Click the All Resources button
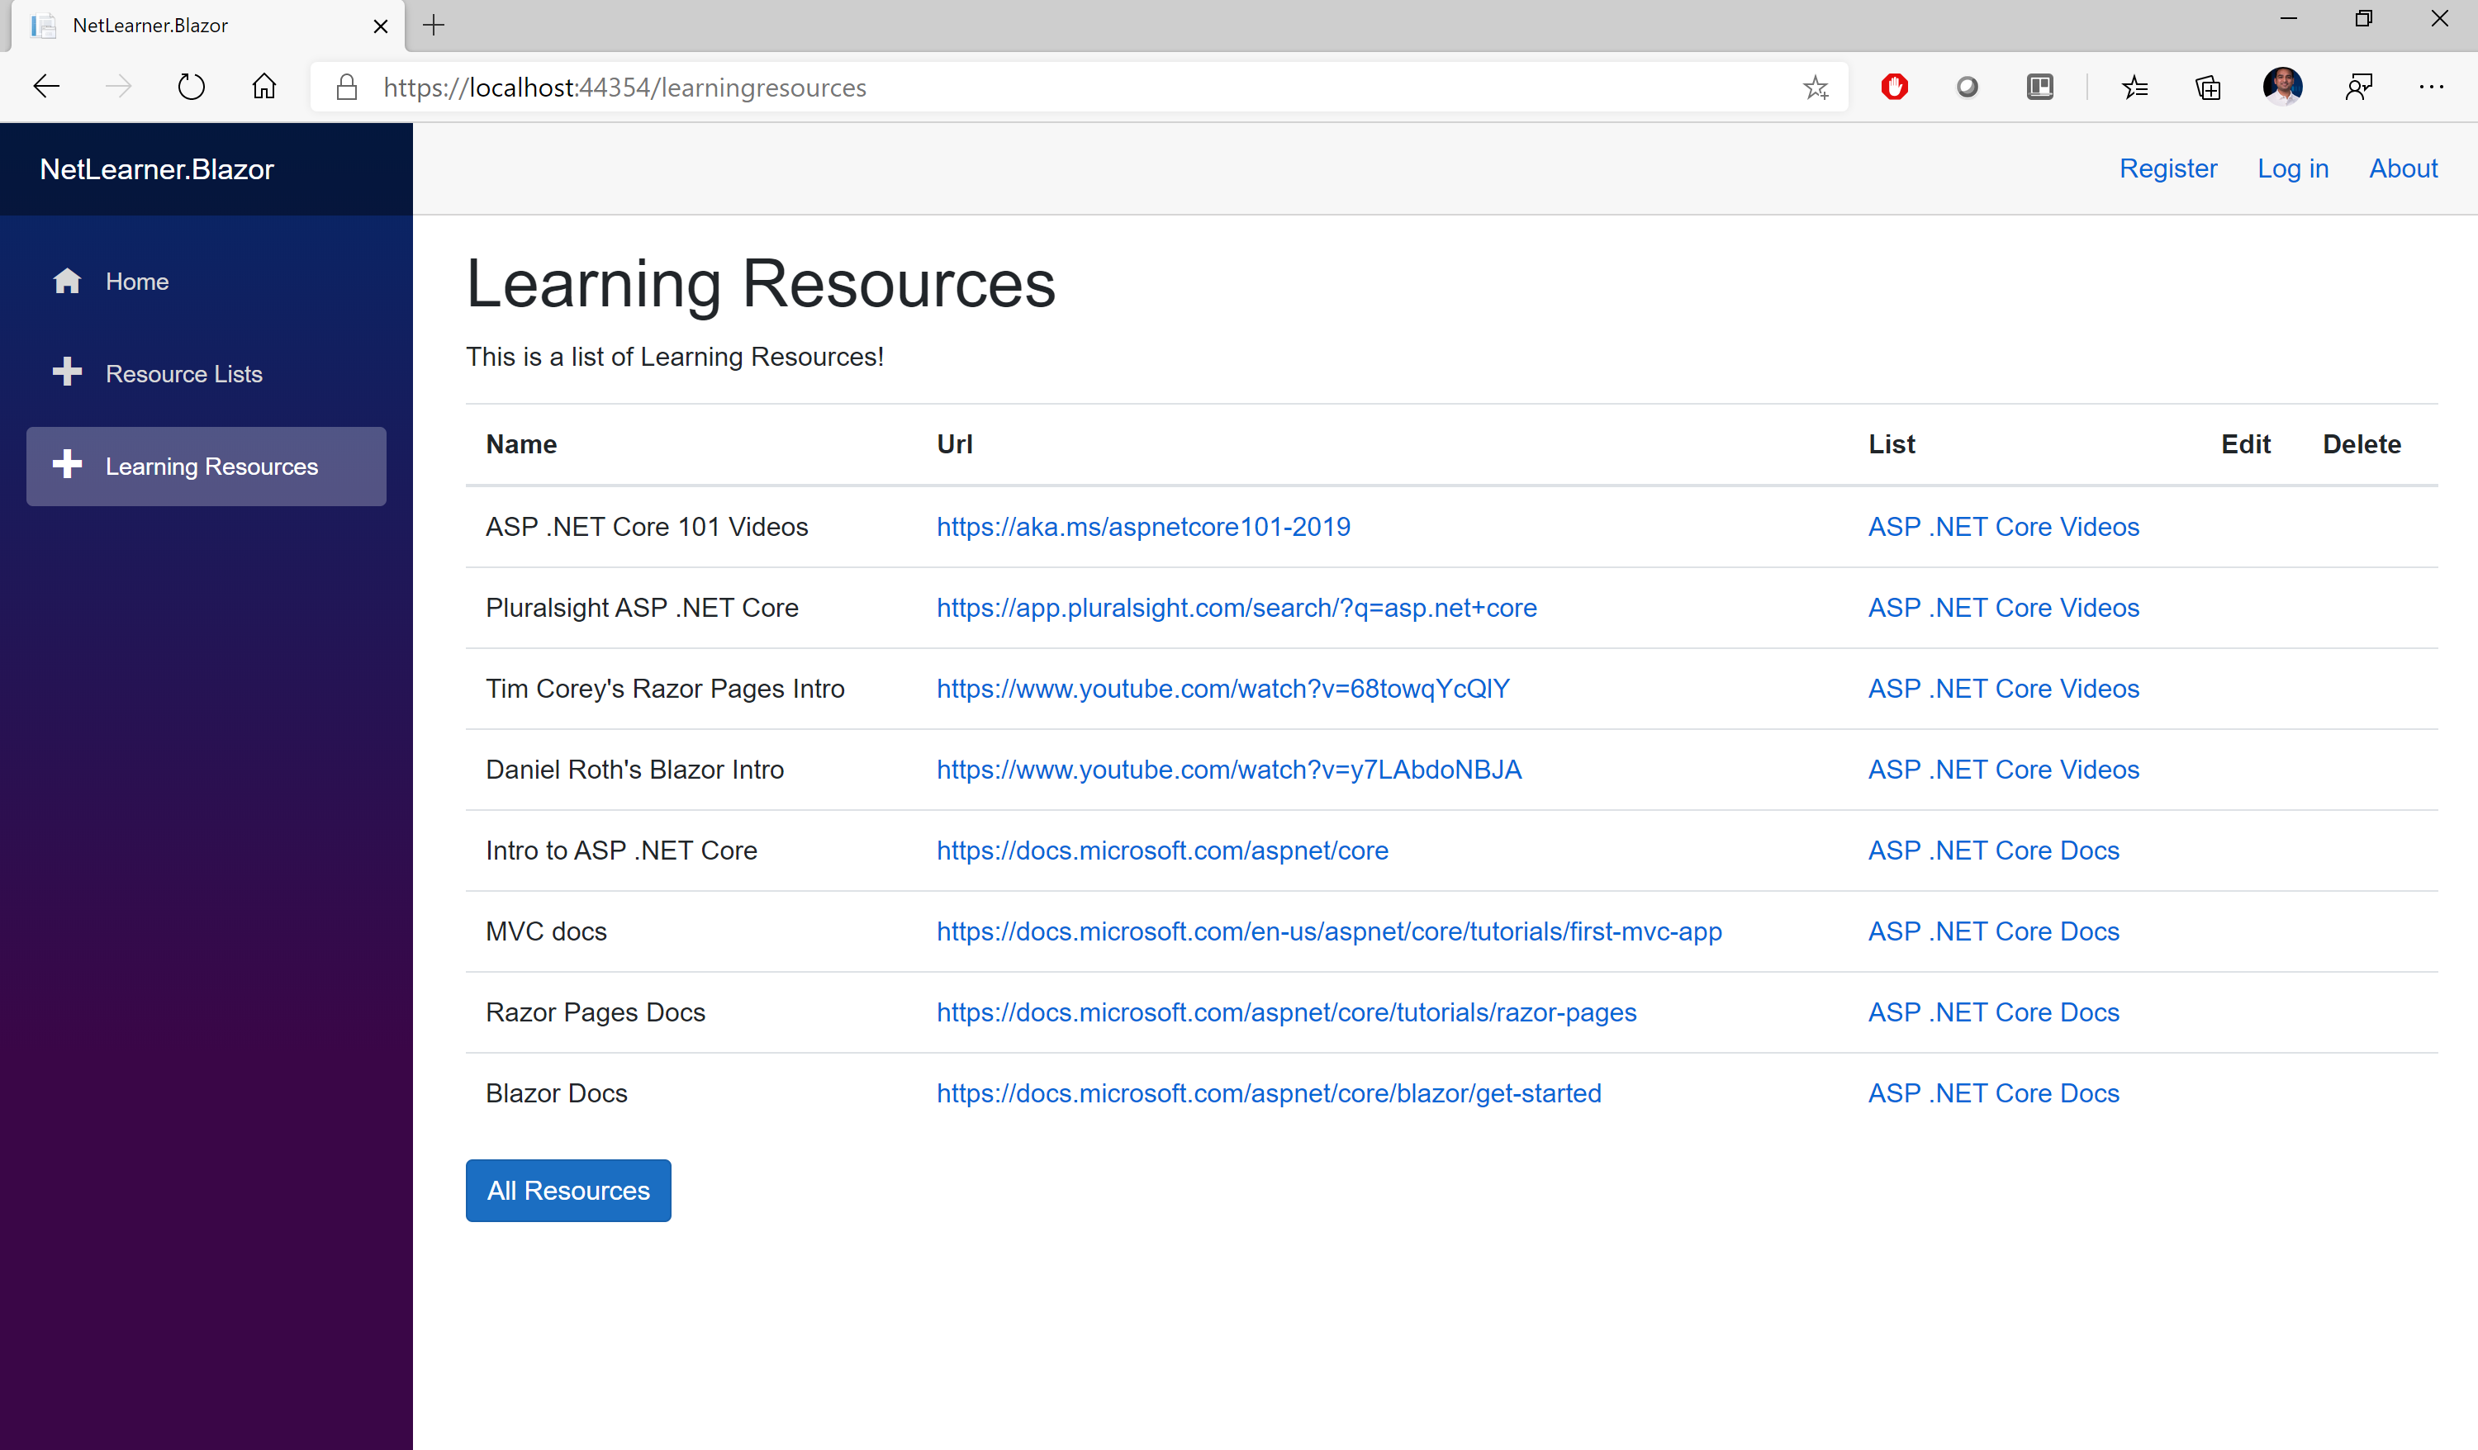2478x1450 pixels. 568,1189
